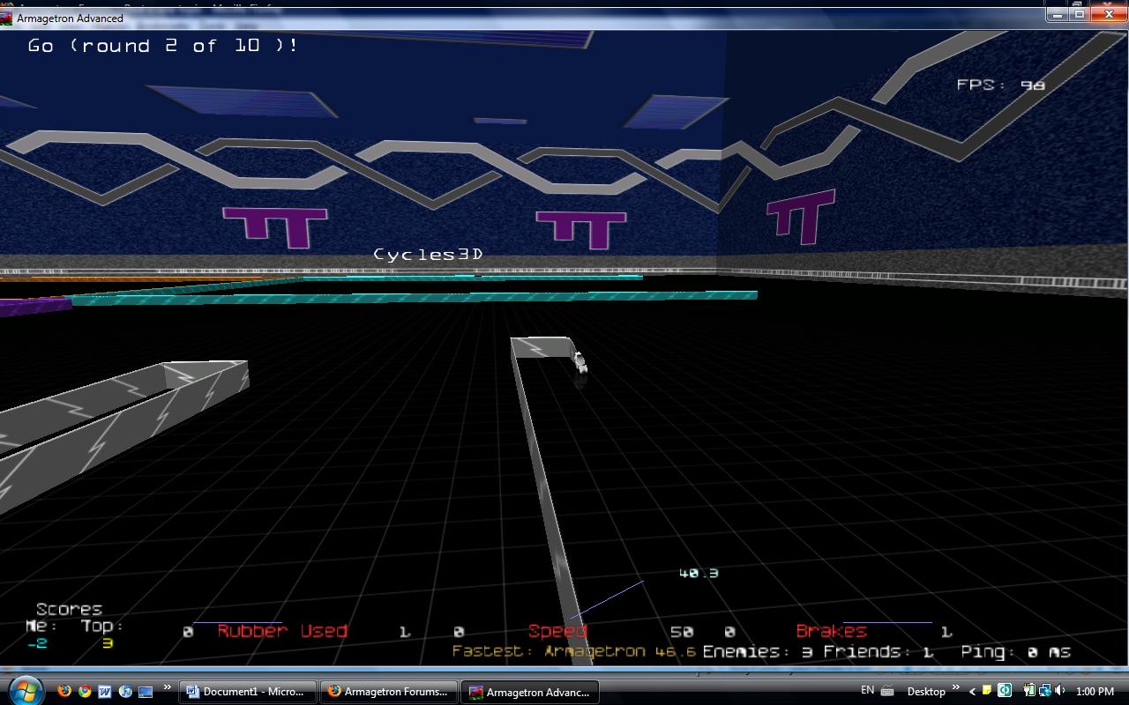Expand hidden Quick Launch items chevron
The width and height of the screenshot is (1129, 705).
click(167, 689)
